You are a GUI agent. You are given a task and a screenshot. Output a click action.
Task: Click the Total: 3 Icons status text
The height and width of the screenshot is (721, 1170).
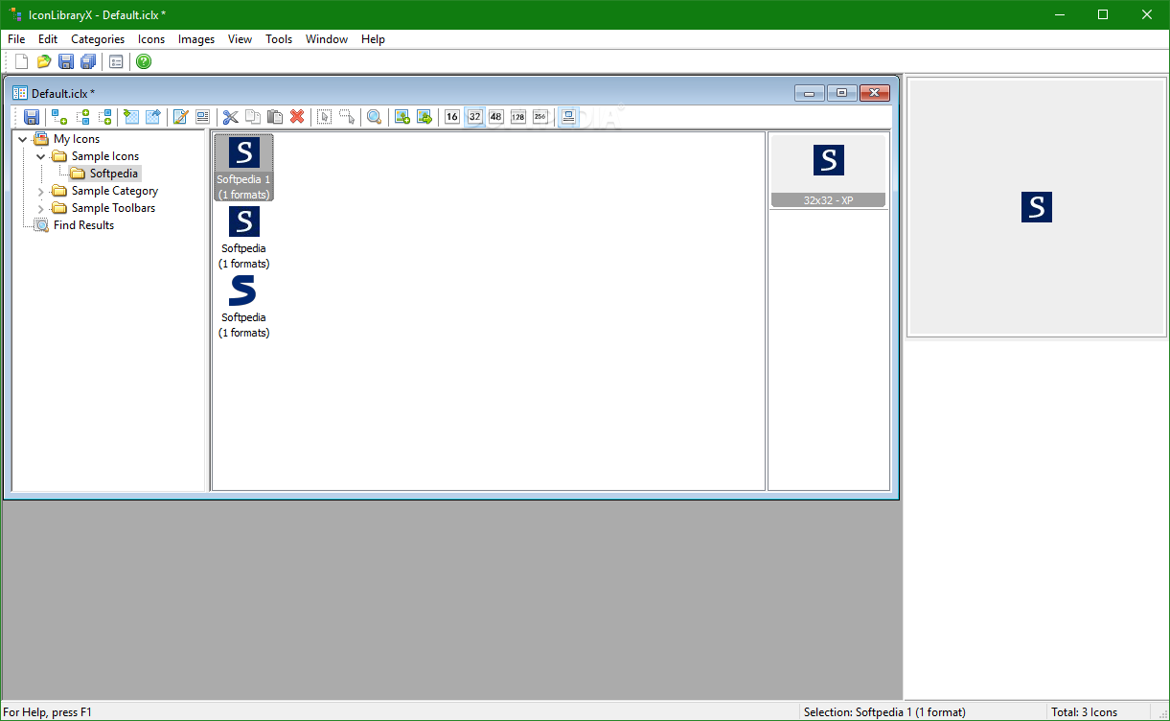(1084, 712)
